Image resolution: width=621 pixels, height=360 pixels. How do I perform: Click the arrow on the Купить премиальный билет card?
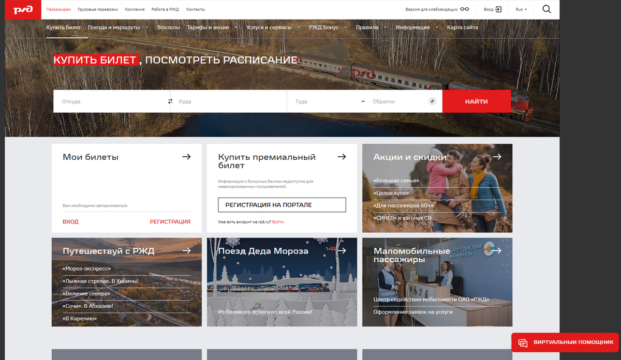pyautogui.click(x=342, y=157)
